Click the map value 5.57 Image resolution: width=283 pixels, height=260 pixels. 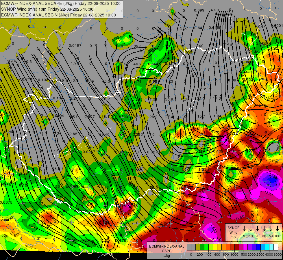184,28
